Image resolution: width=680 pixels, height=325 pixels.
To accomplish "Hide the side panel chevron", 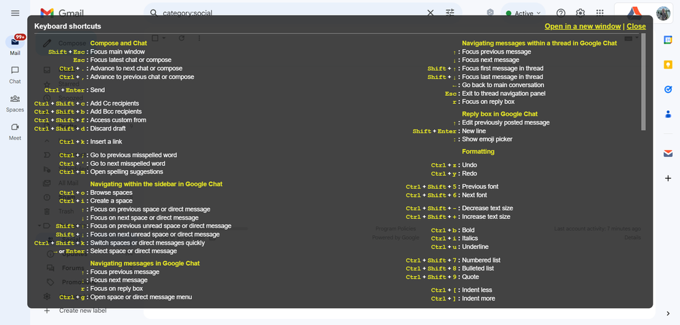I will click(x=668, y=313).
